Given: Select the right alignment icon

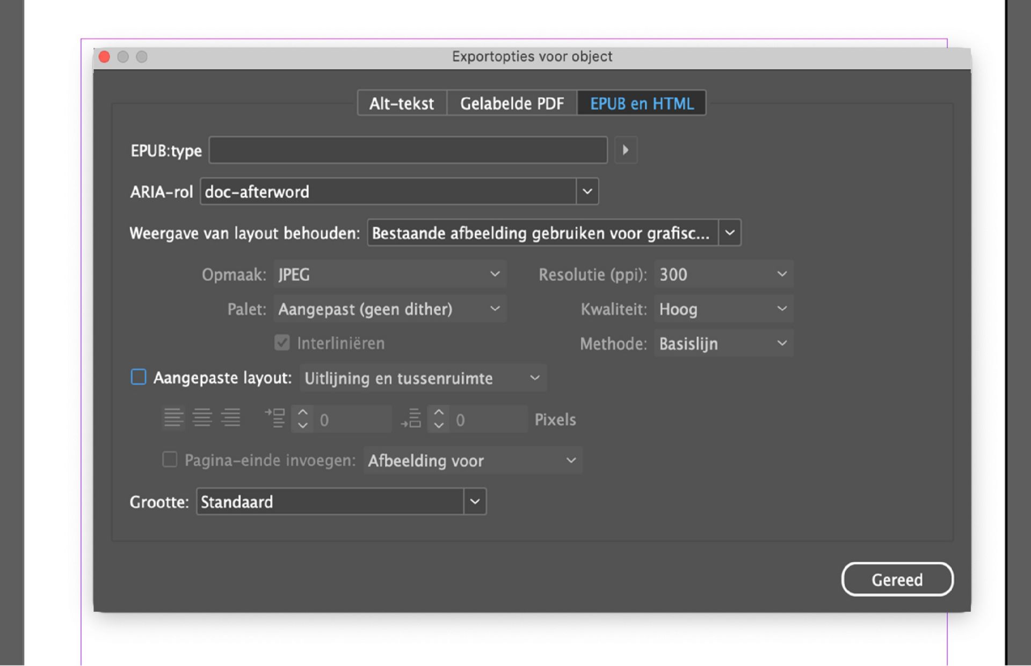Looking at the screenshot, I should coord(230,418).
